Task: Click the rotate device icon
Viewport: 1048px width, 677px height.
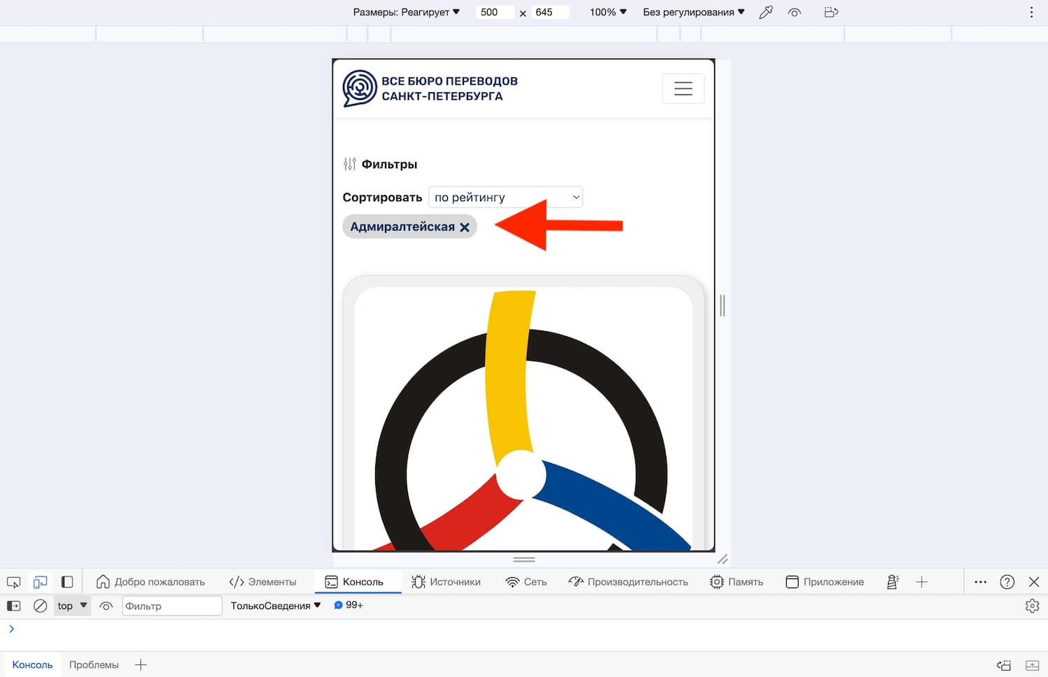Action: [x=831, y=13]
